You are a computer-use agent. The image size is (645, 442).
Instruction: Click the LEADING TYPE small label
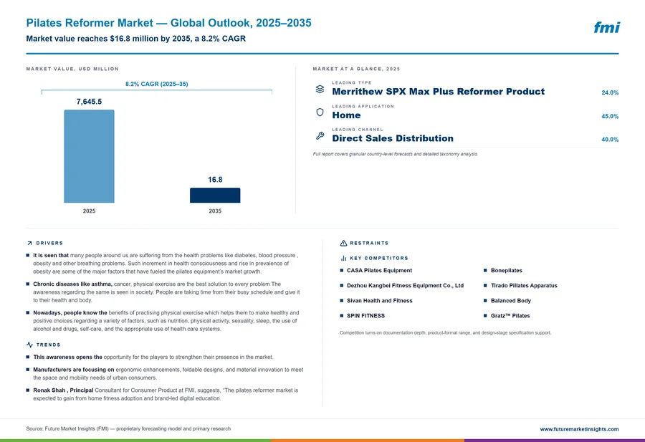[352, 82]
